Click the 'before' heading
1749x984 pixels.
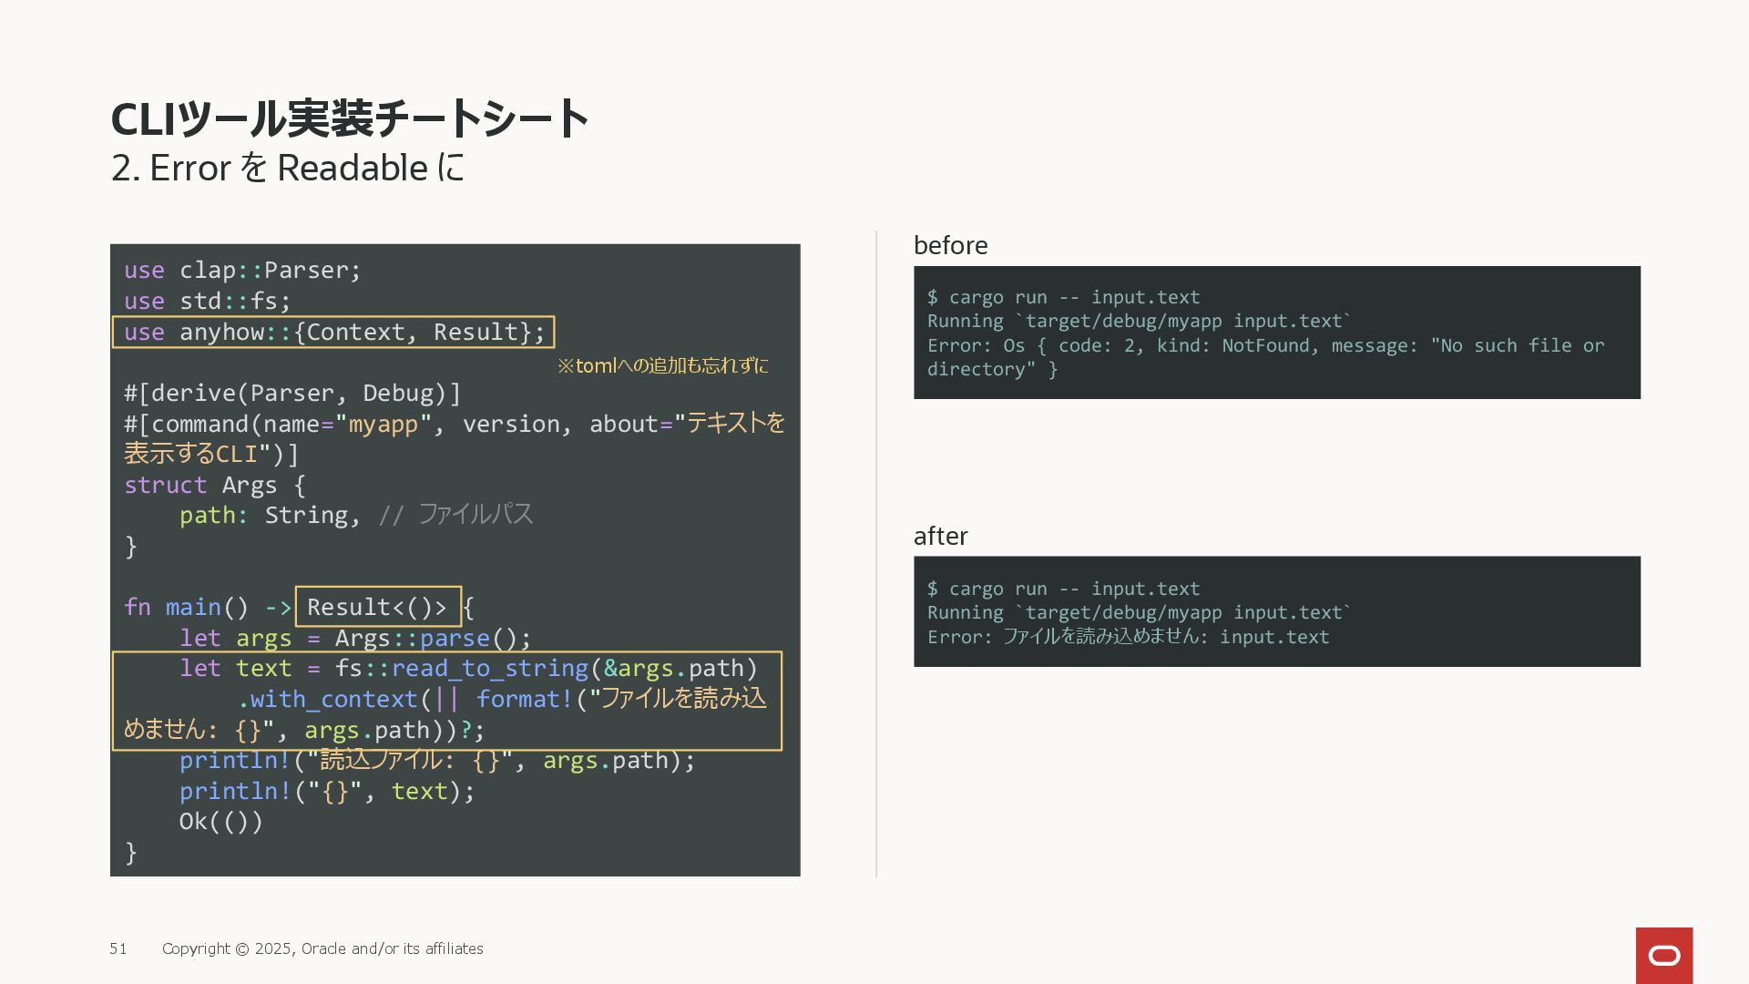950,246
